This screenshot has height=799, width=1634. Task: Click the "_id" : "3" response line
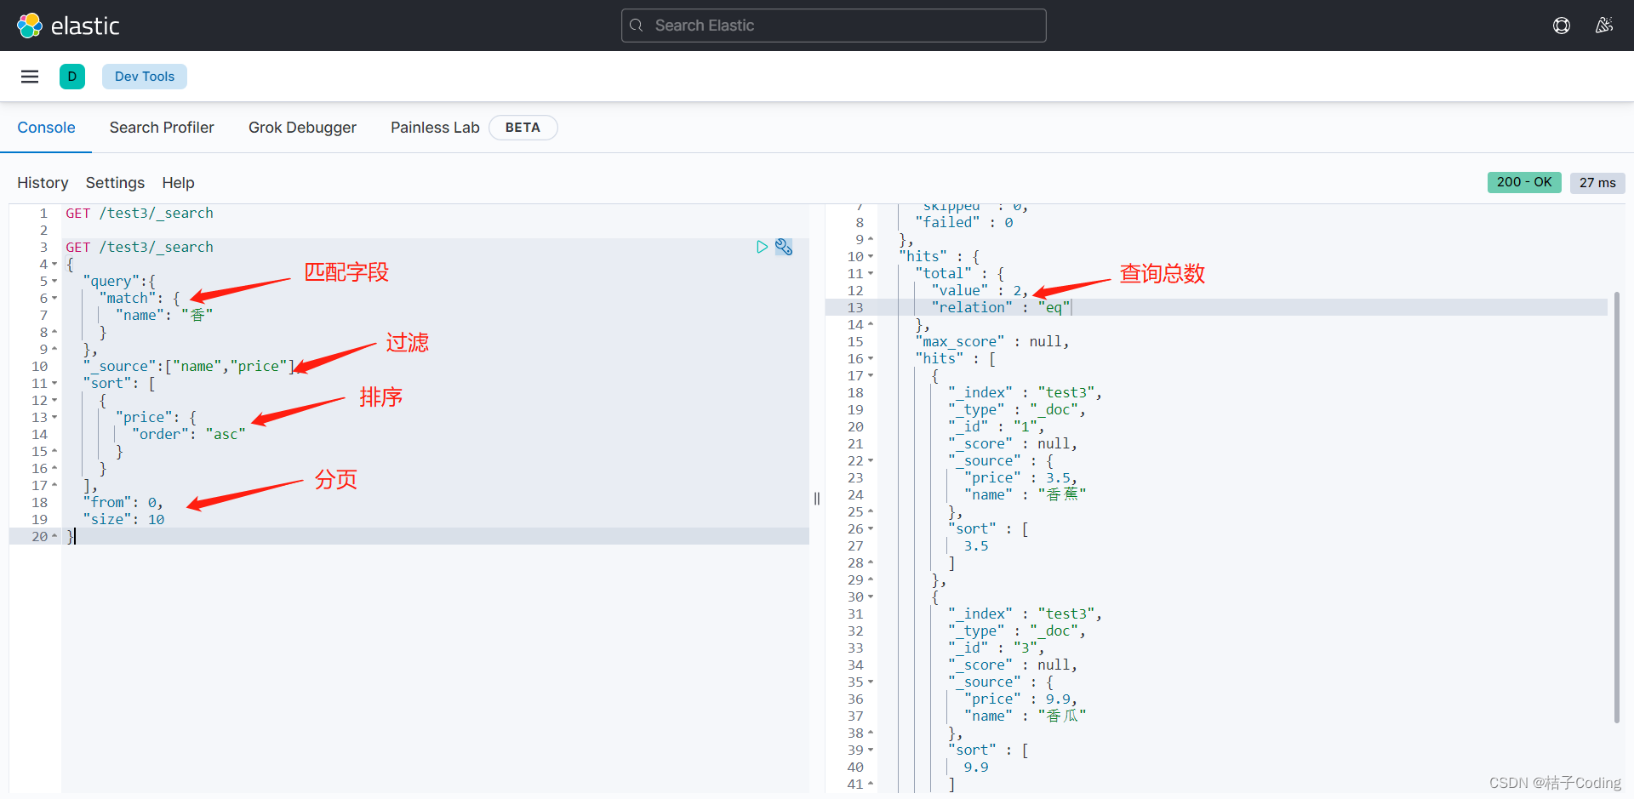pyautogui.click(x=997, y=648)
